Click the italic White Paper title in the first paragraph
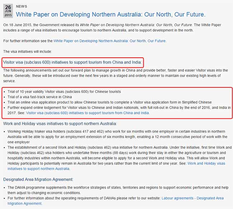The width and height of the screenshot is (233, 209). click(136, 25)
